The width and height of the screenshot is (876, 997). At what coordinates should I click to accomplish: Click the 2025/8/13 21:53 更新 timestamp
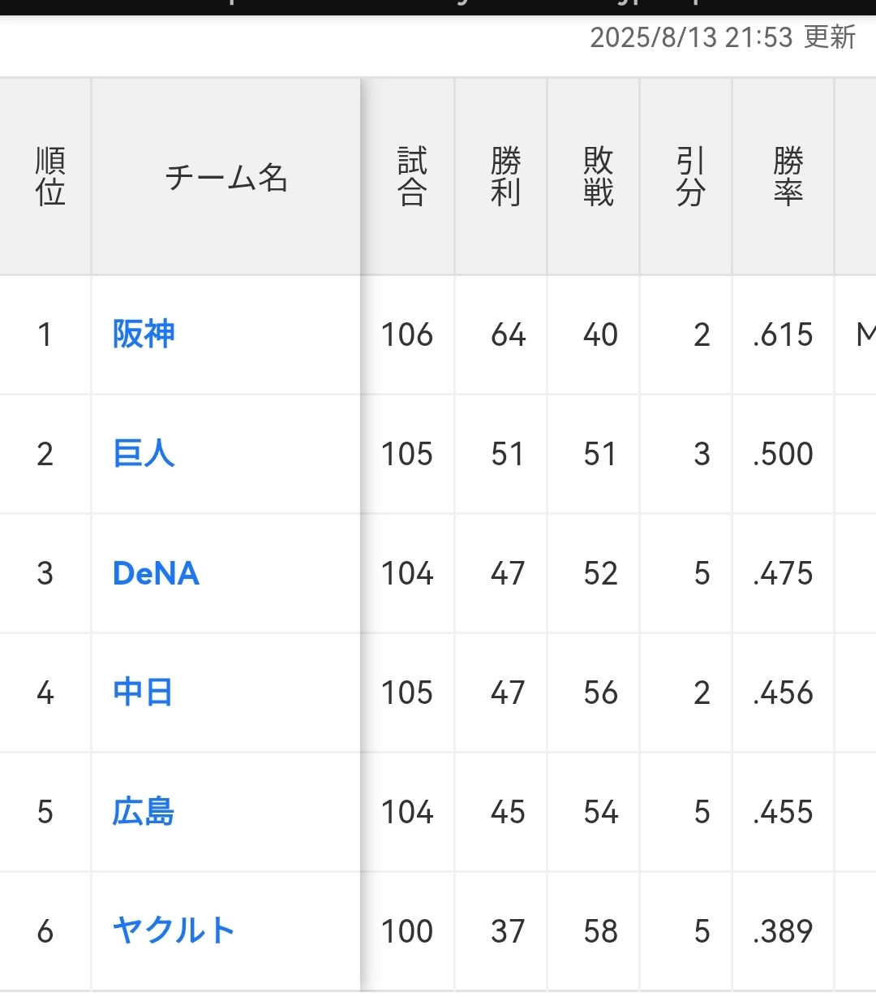723,37
